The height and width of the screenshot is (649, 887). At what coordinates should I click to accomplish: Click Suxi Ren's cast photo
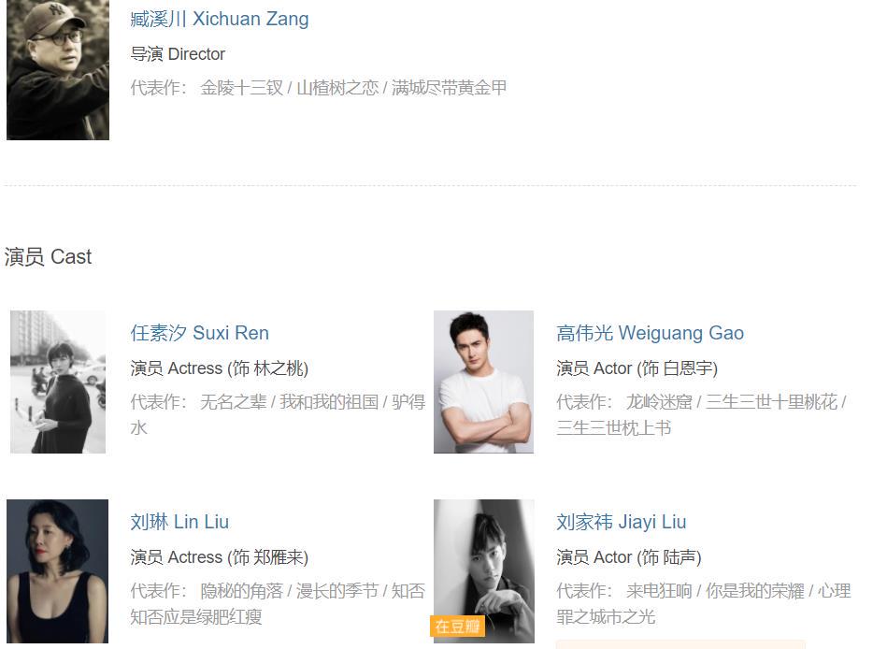click(58, 382)
